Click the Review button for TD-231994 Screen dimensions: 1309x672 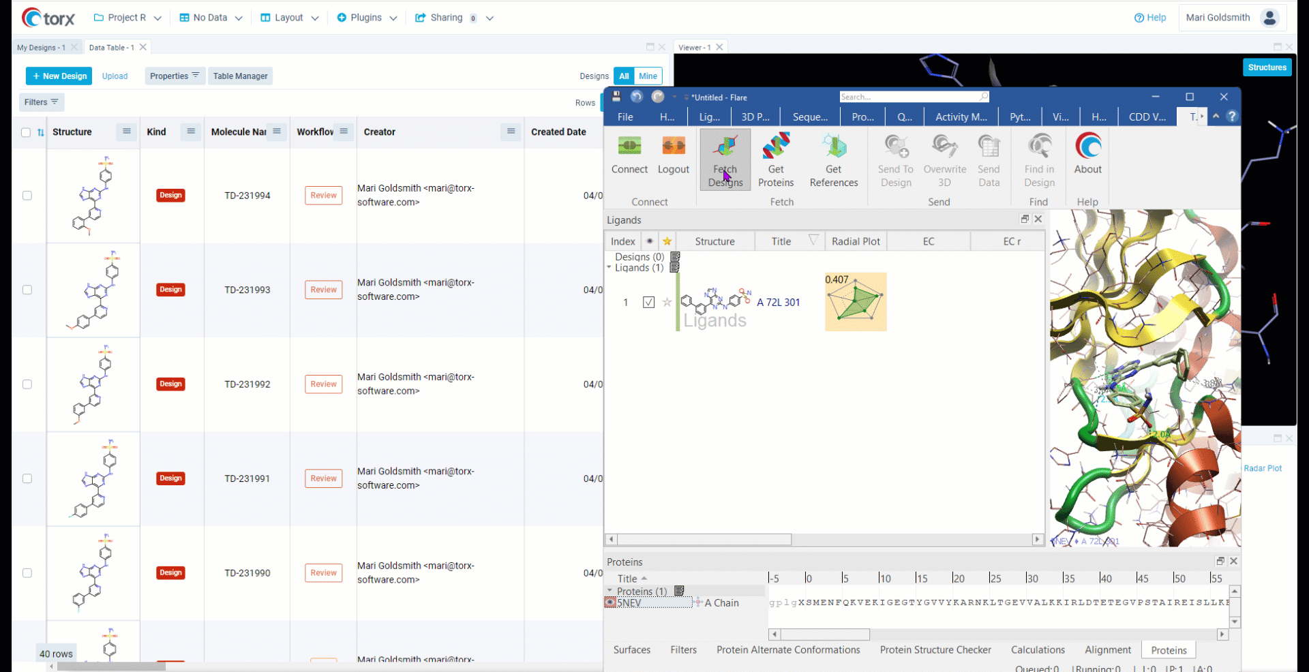324,196
